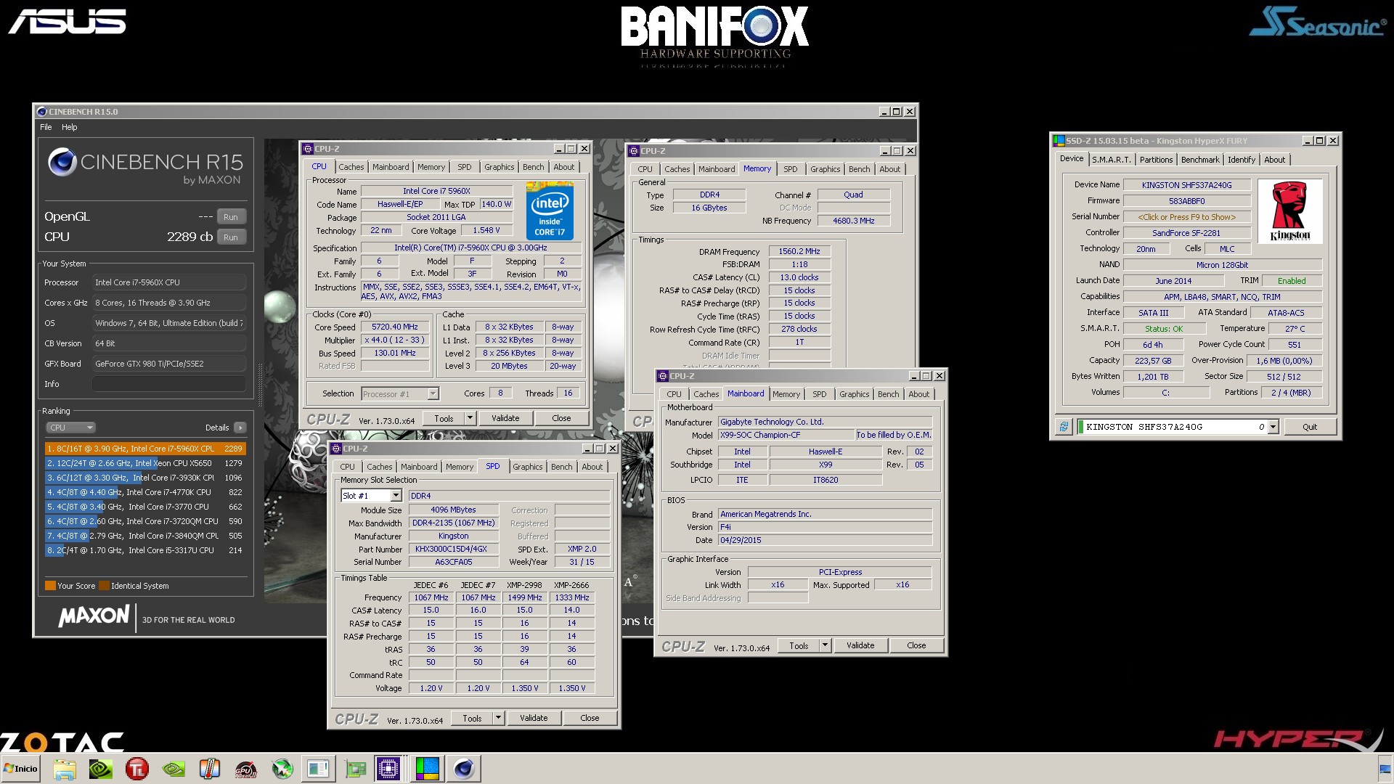Expand ranking Details arrow in Cinebench
Viewport: 1394px width, 784px height.
[240, 428]
